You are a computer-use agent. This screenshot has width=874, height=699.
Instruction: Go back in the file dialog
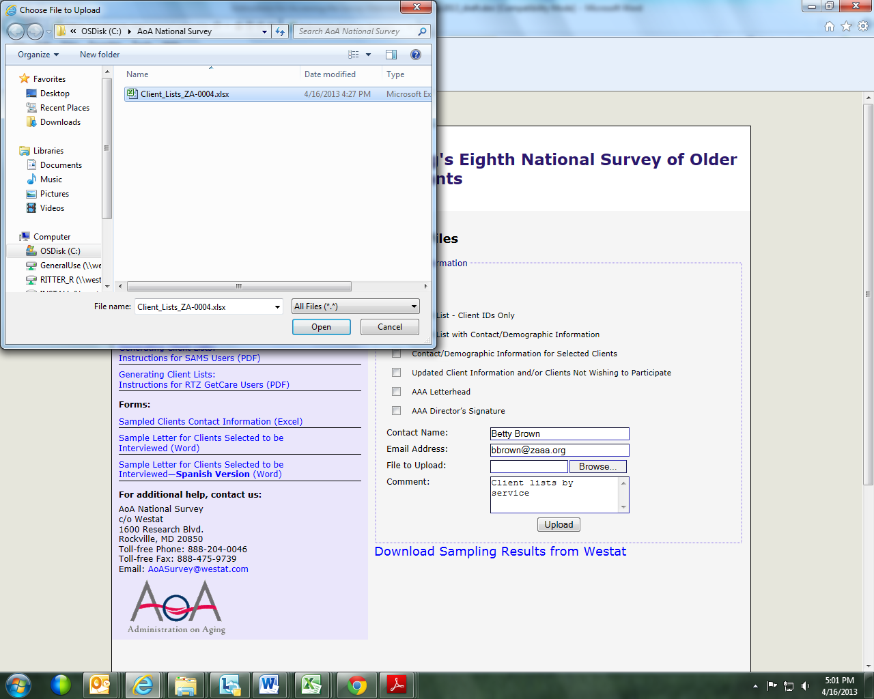click(16, 31)
